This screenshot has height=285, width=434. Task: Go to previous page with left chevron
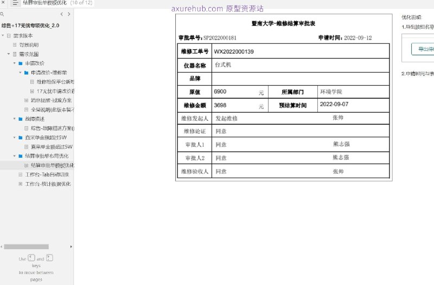pos(61,14)
